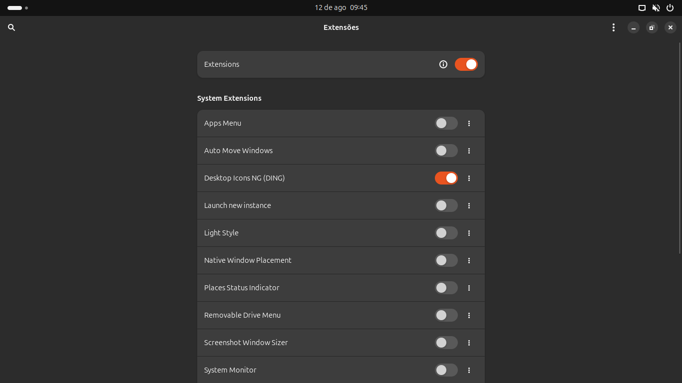Open the main menu (three dots) in header
The width and height of the screenshot is (682, 383).
pyautogui.click(x=614, y=28)
